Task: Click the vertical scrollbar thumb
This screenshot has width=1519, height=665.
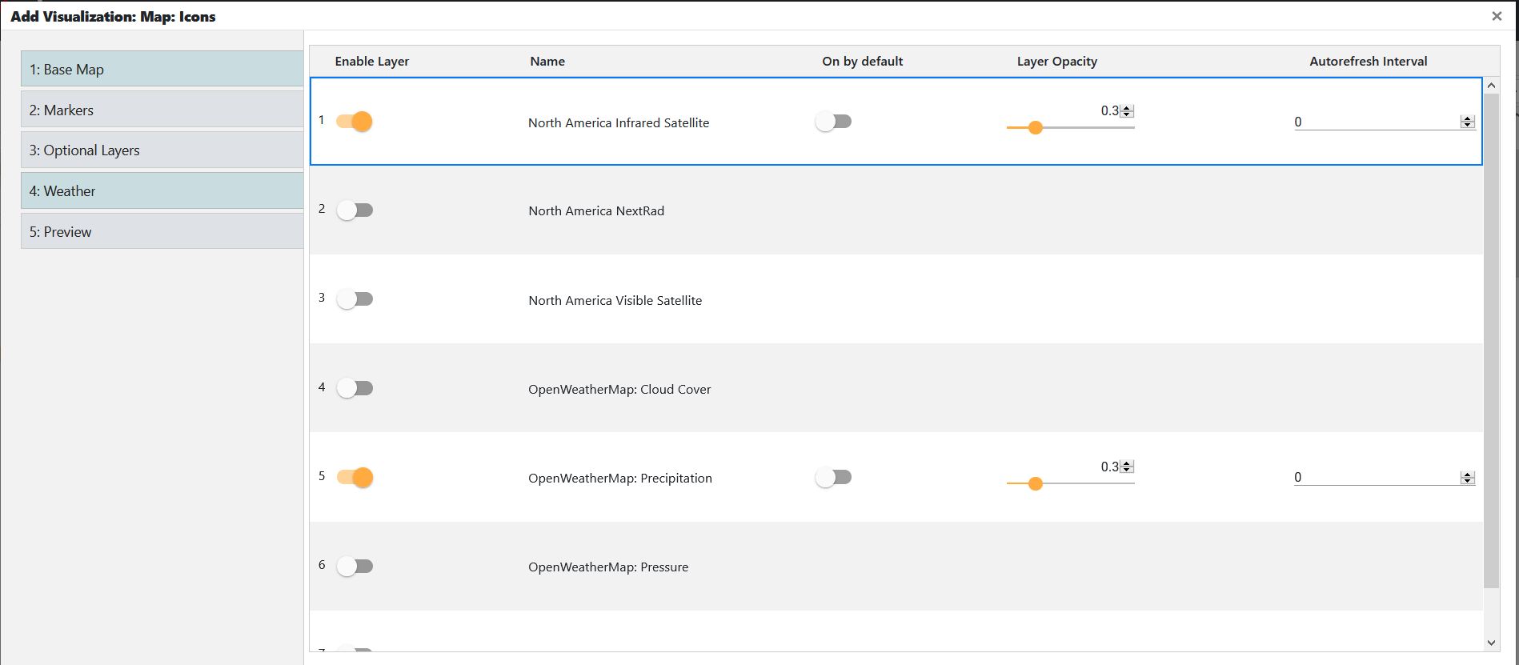Action: (1491, 341)
